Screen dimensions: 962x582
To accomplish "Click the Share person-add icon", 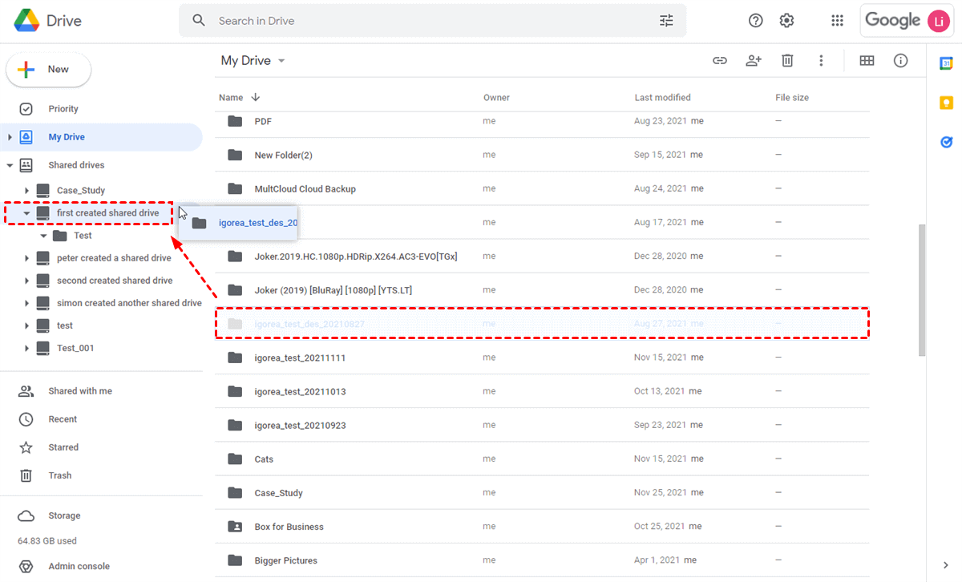I will pos(754,60).
